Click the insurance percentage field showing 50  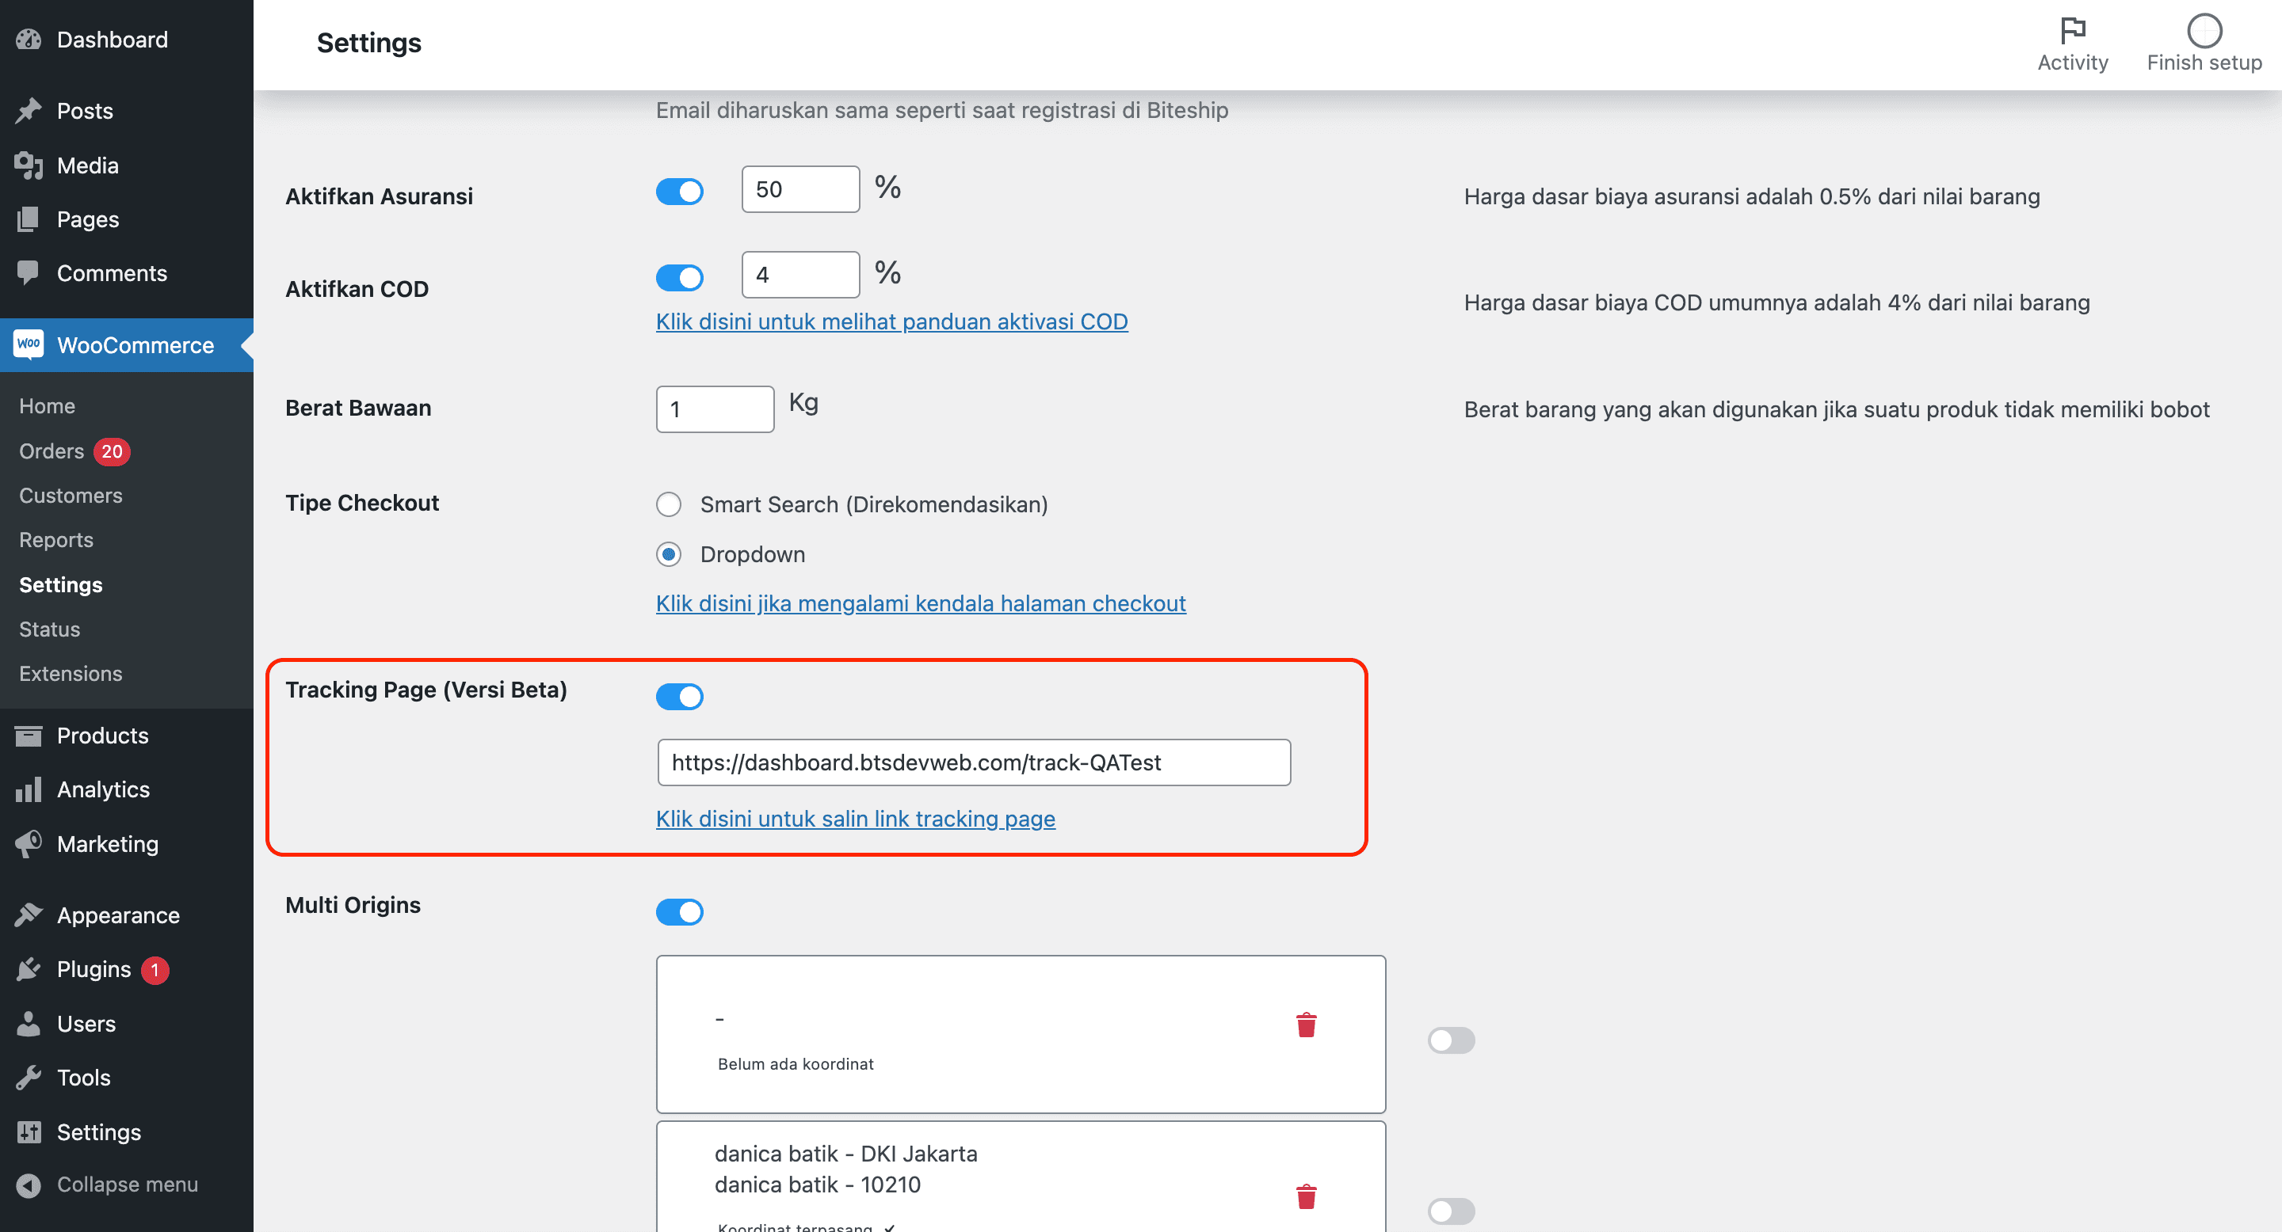coord(800,189)
